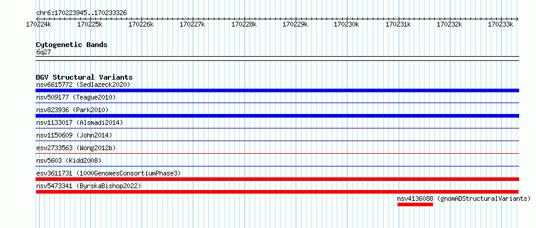
Task: Select the short red bar for nsv4136088
Action: pos(415,204)
